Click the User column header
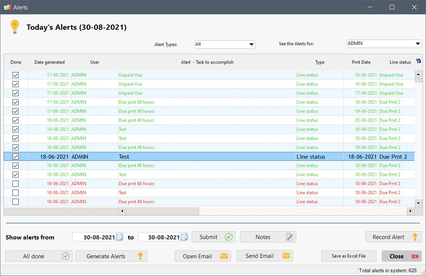The height and width of the screenshot is (276, 426). pyautogui.click(x=94, y=62)
